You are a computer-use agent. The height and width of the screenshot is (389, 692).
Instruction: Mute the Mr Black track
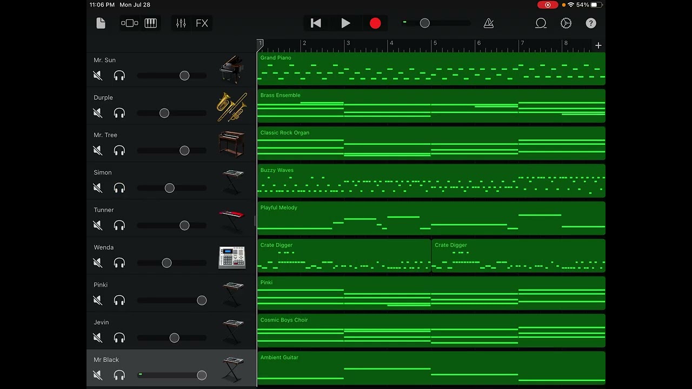(98, 375)
